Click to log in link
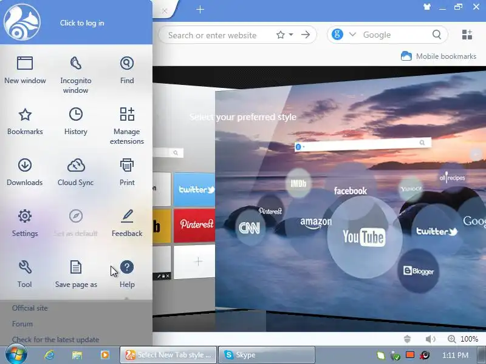The height and width of the screenshot is (364, 486). tap(82, 23)
